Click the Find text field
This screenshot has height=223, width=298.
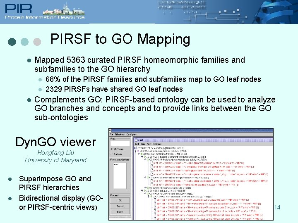[x=120, y=143]
